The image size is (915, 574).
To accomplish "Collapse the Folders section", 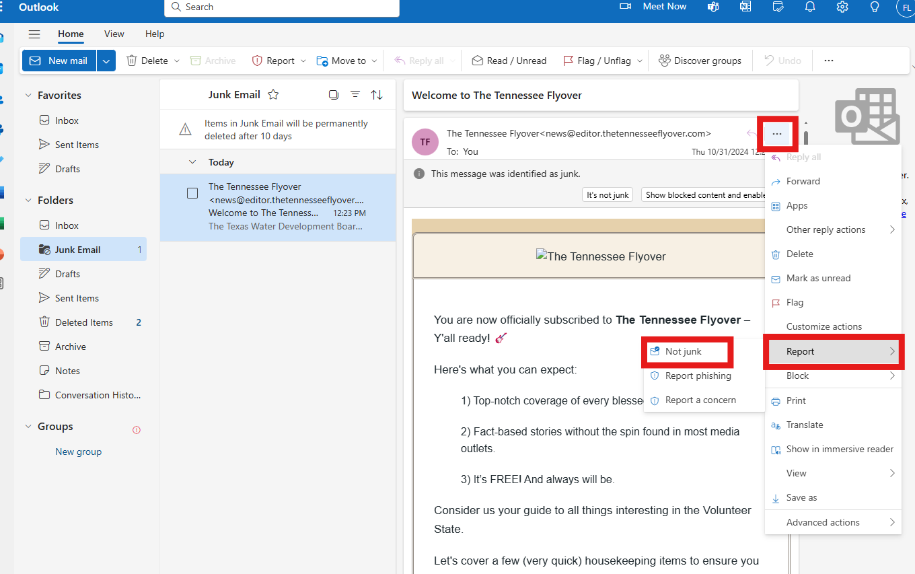I will (28, 201).
